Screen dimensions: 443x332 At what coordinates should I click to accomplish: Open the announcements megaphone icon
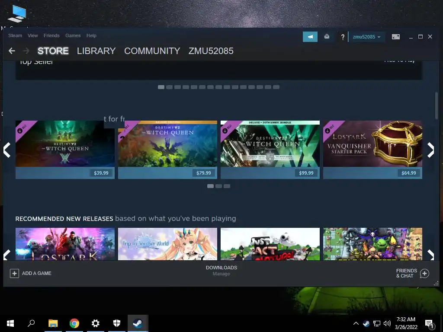pyautogui.click(x=310, y=37)
